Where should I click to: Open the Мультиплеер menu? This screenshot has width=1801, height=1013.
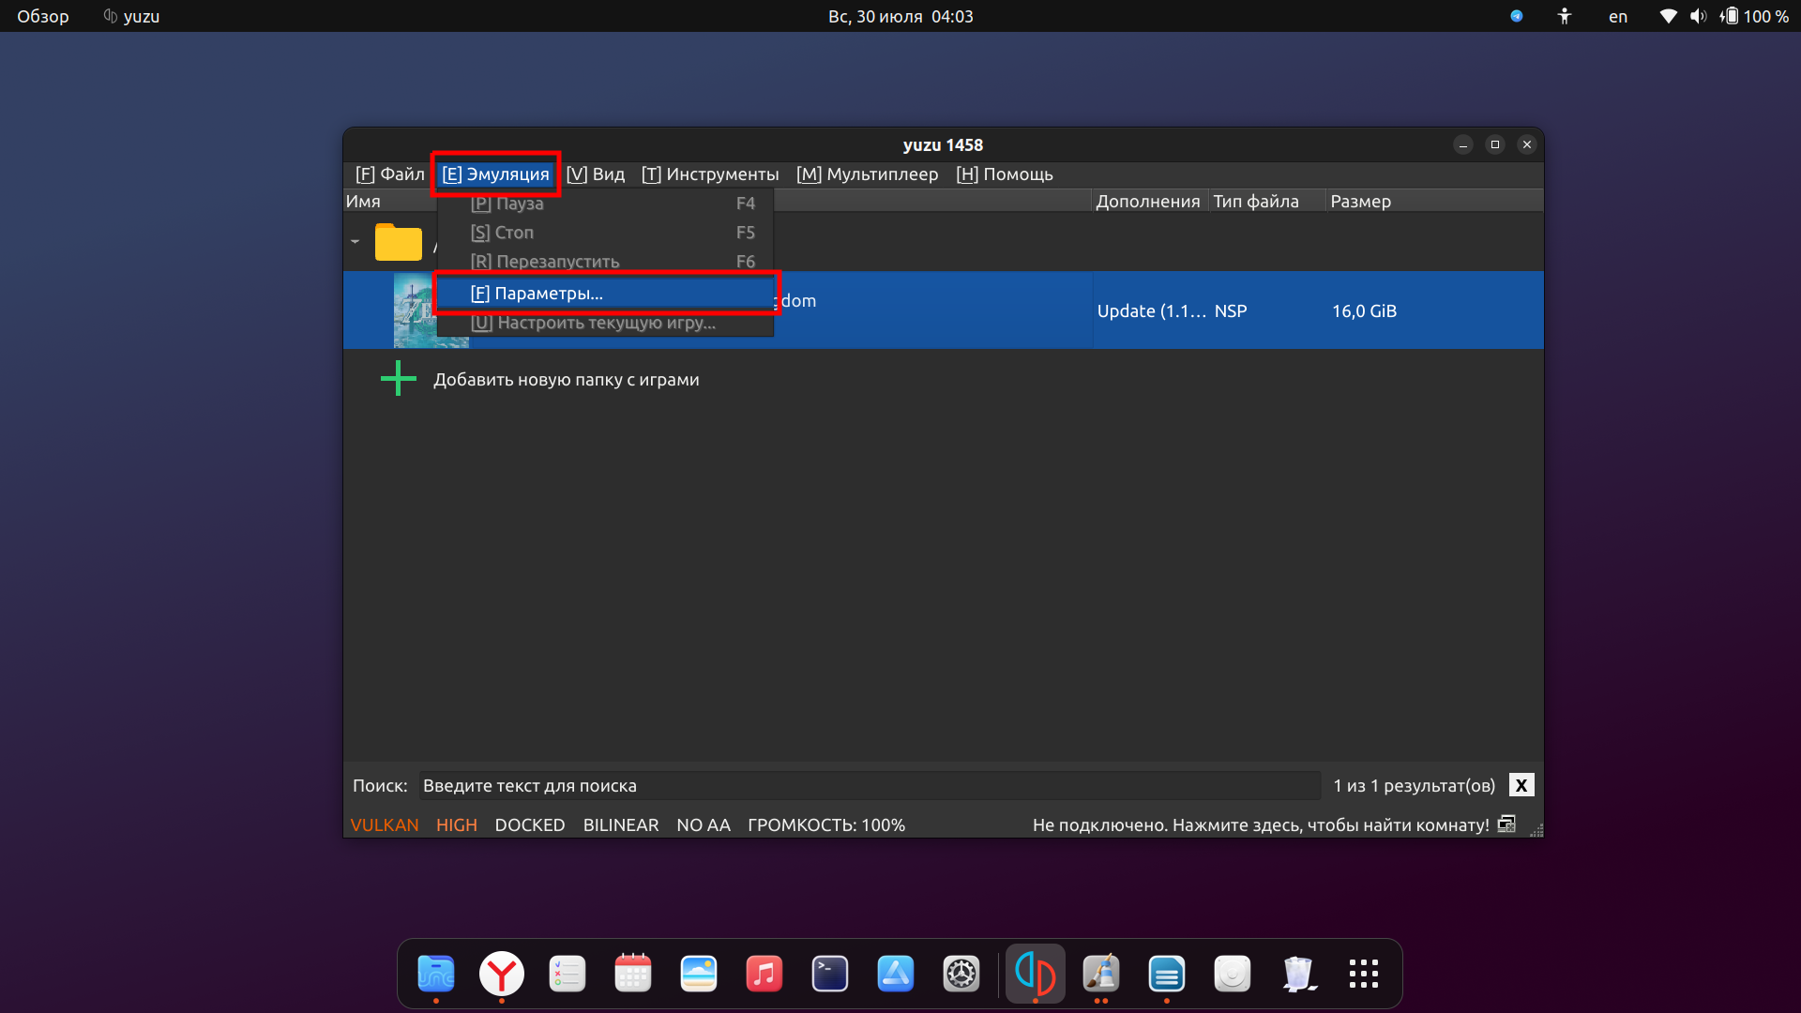(x=867, y=174)
